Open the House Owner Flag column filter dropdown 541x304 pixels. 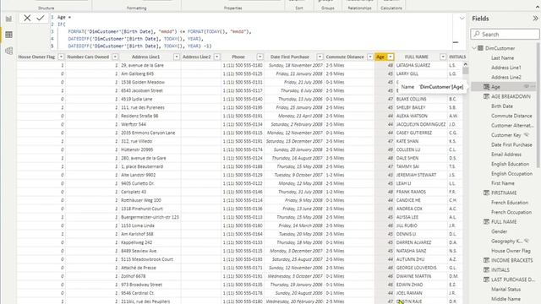click(61, 57)
